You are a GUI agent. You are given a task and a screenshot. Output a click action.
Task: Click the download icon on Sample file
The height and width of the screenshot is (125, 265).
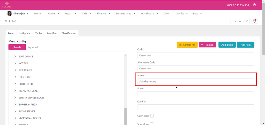(x=180, y=45)
